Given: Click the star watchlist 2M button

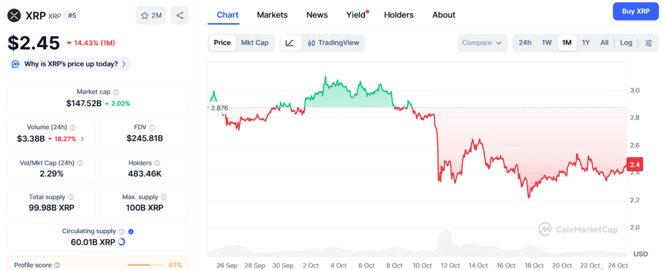Looking at the screenshot, I should coord(151,16).
